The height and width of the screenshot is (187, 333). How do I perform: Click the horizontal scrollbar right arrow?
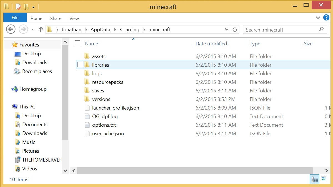point(327,171)
